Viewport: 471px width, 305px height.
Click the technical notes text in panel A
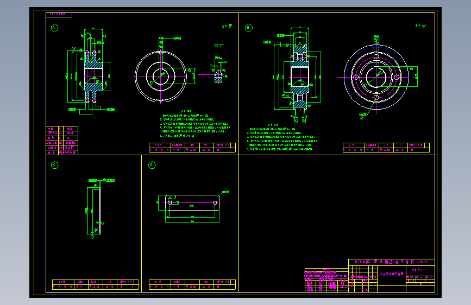(194, 124)
